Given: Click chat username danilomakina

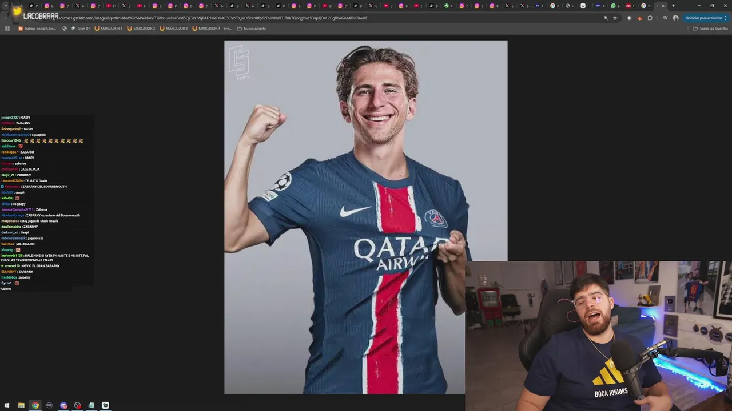Looking at the screenshot, I should coord(11,227).
